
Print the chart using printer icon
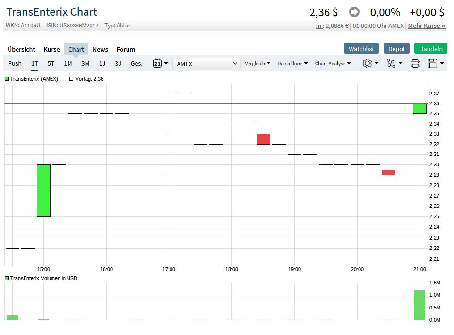pos(415,63)
